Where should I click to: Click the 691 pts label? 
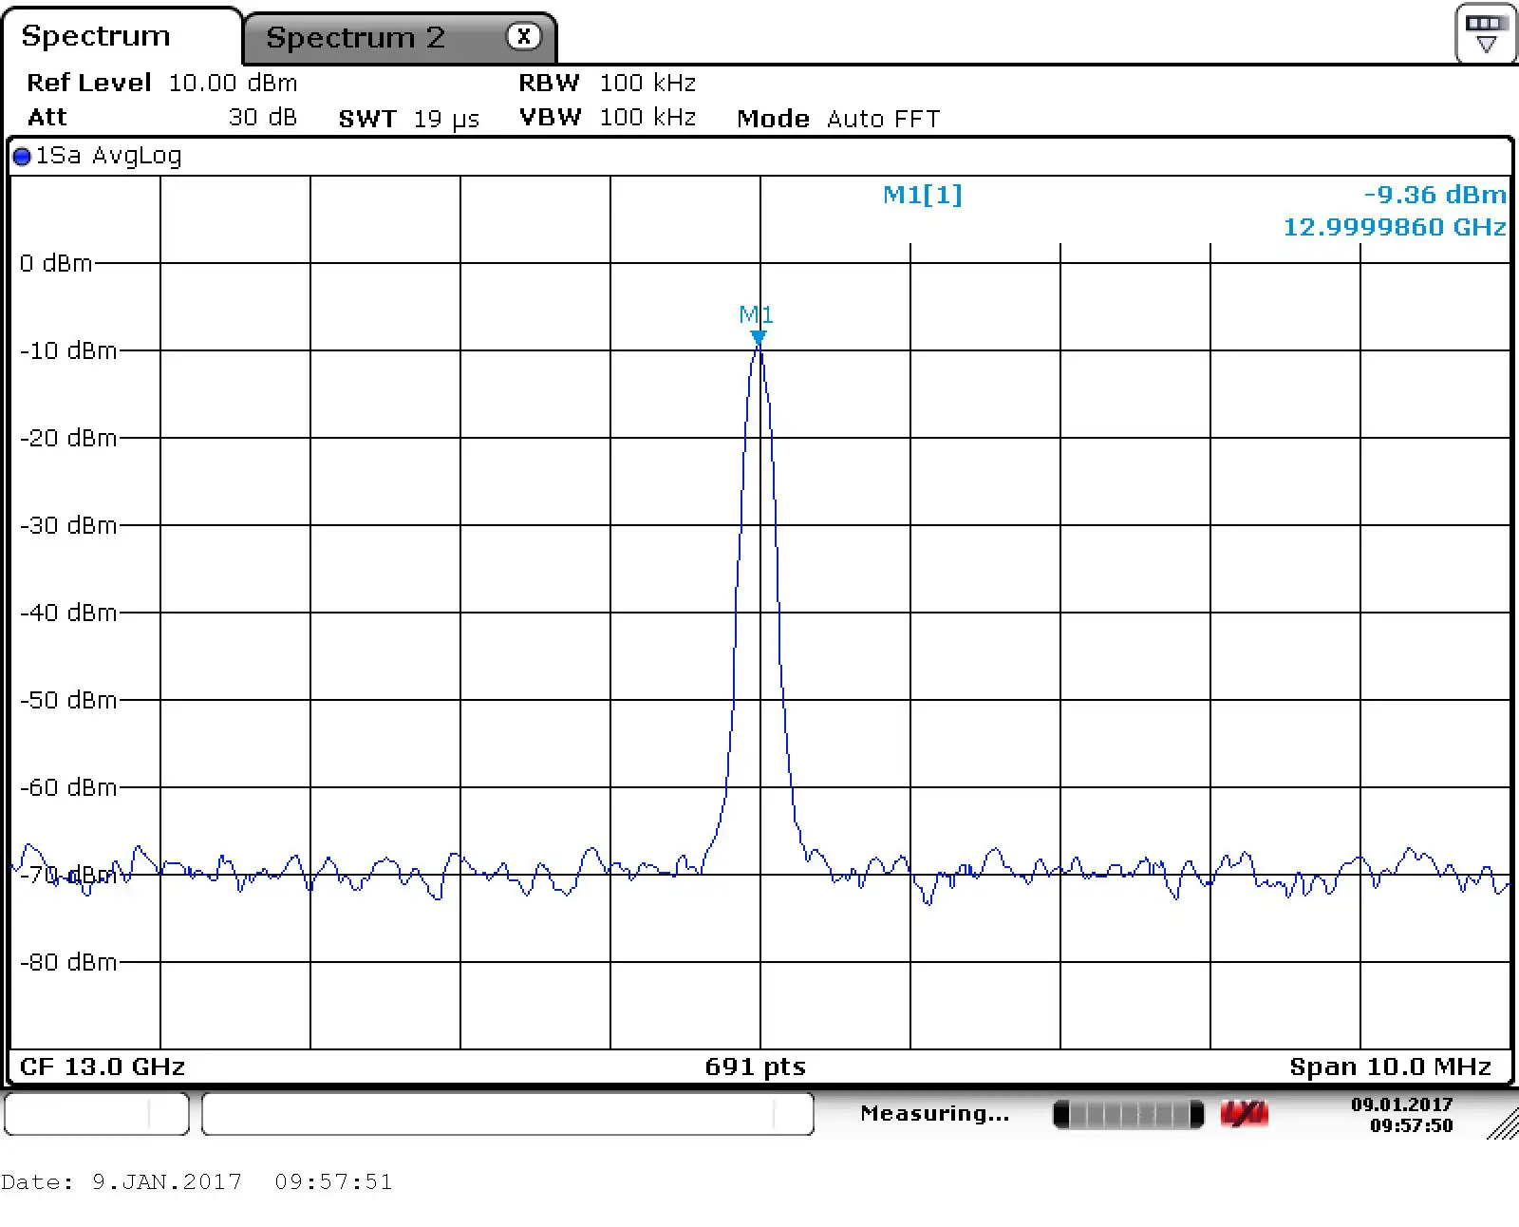(756, 1067)
